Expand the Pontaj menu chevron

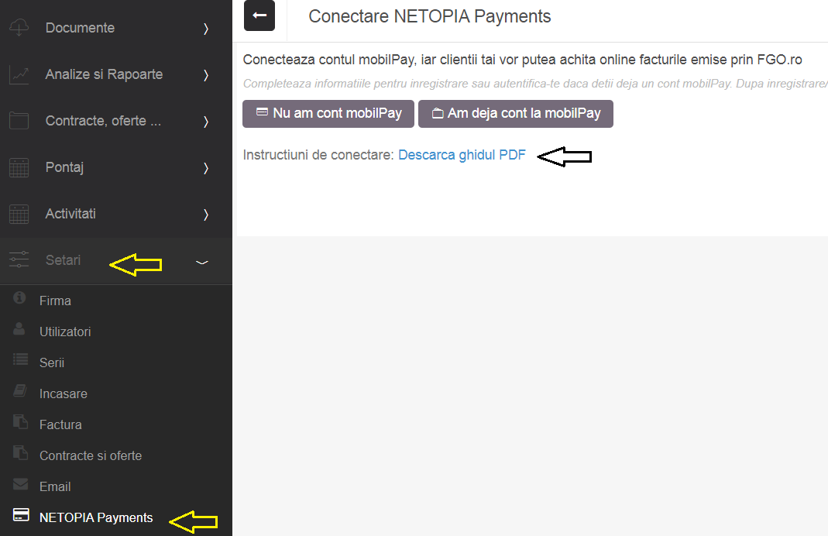206,168
